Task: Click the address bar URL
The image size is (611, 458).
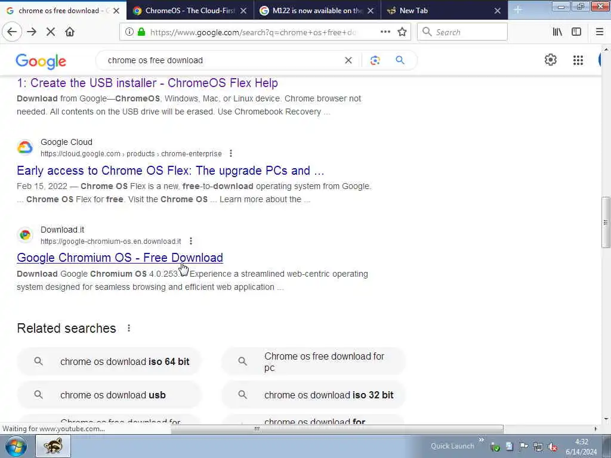Action: coord(253,32)
